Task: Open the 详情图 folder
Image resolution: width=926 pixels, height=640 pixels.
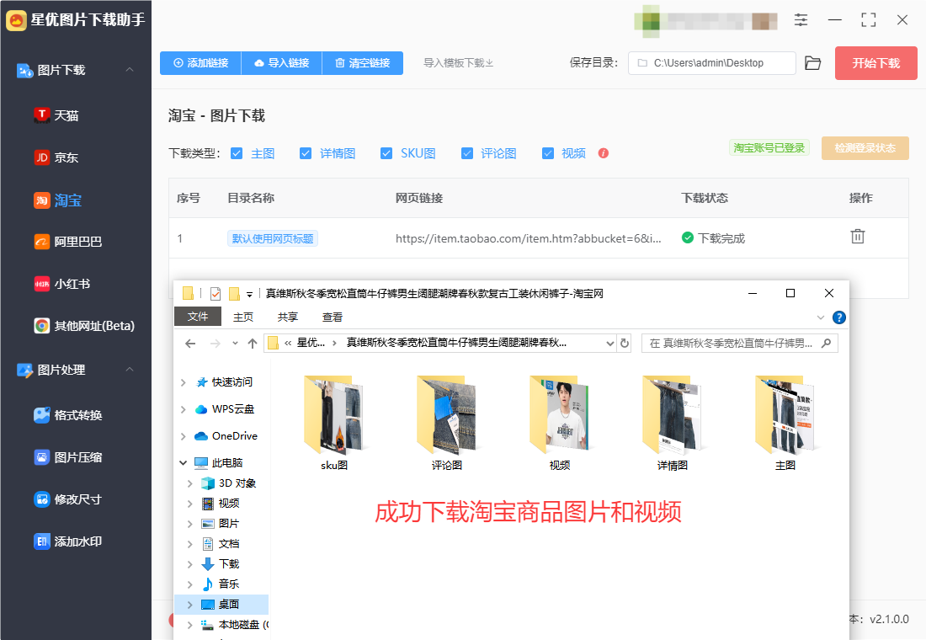Action: click(672, 422)
